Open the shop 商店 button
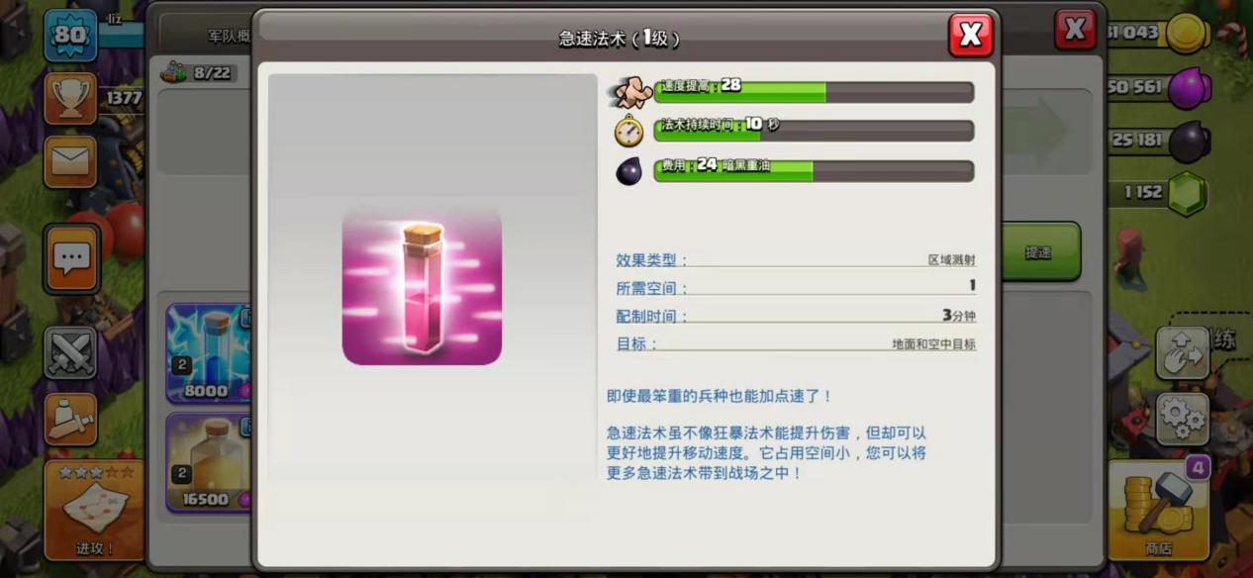The height and width of the screenshot is (578, 1253). pos(1159,510)
